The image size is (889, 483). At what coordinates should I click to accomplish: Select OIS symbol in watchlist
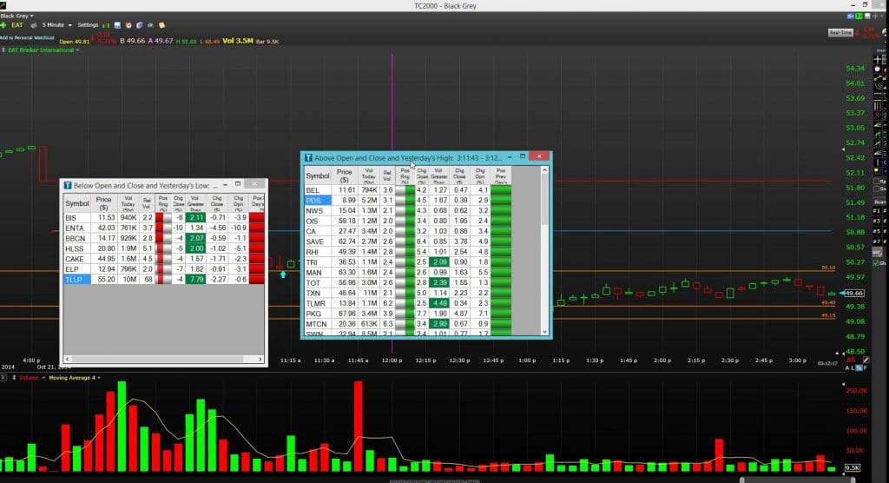point(313,221)
